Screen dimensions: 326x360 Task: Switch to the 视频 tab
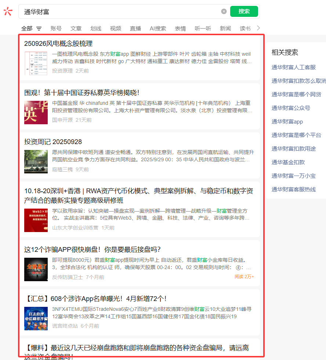[115, 29]
